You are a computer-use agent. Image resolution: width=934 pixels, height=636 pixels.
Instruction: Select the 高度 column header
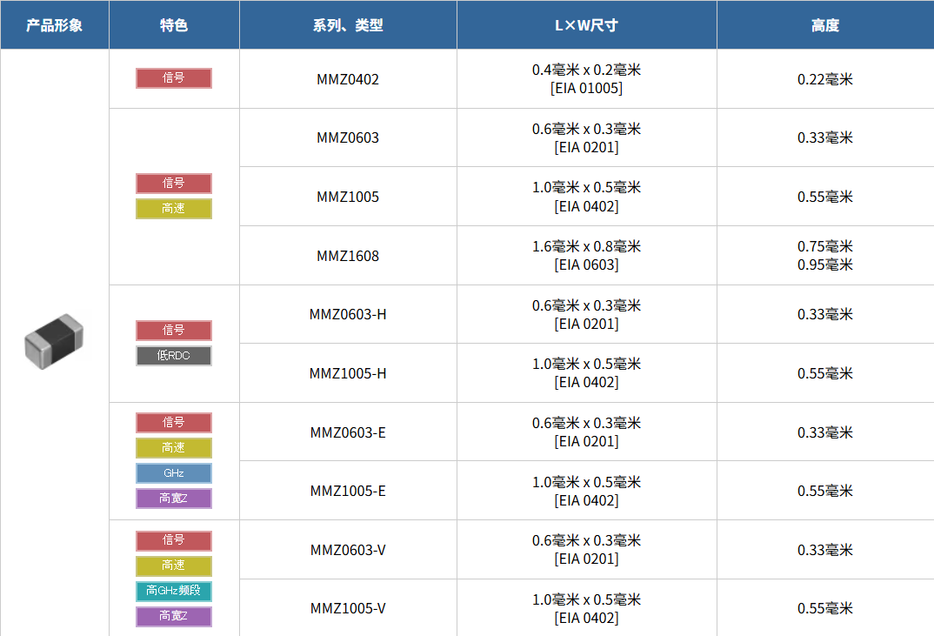pyautogui.click(x=825, y=25)
